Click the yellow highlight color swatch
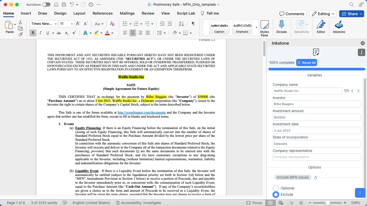The width and height of the screenshot is (367, 206). [x=97, y=33]
